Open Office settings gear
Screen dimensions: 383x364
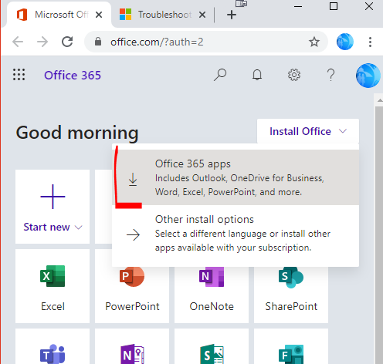294,75
